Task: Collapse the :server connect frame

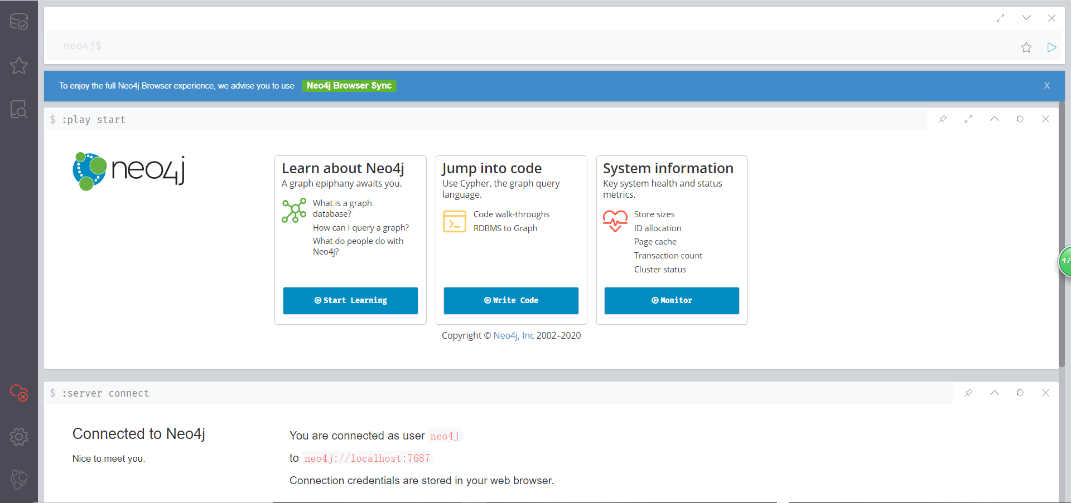Action: click(995, 393)
